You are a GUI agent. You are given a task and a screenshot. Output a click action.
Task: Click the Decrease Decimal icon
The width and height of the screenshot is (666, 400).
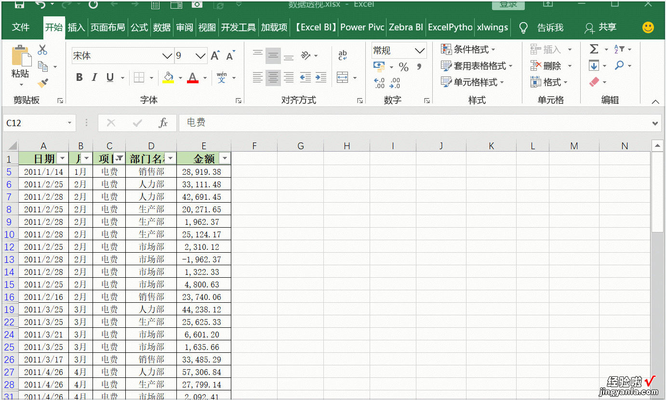point(395,83)
